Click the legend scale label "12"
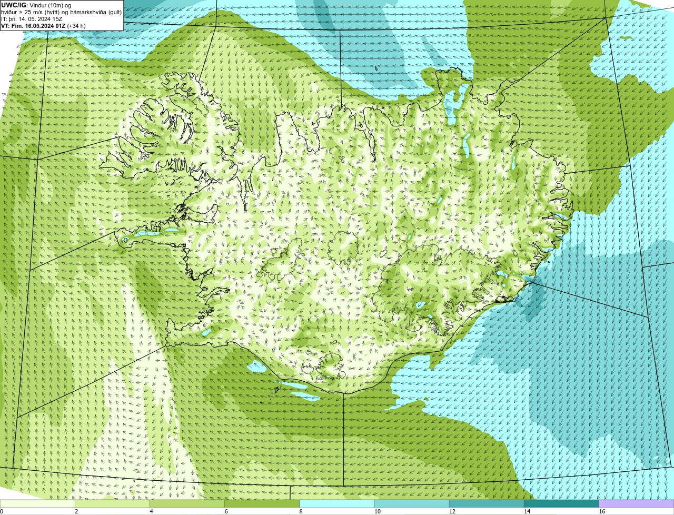 tap(452, 511)
